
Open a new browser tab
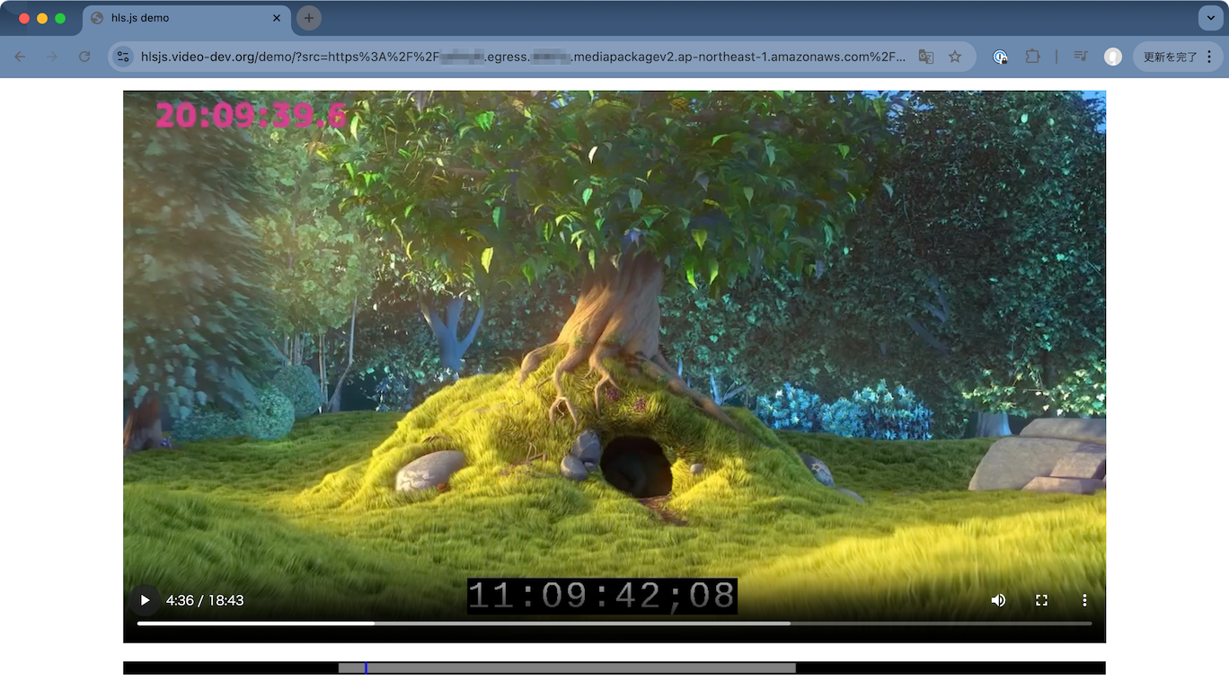[309, 18]
